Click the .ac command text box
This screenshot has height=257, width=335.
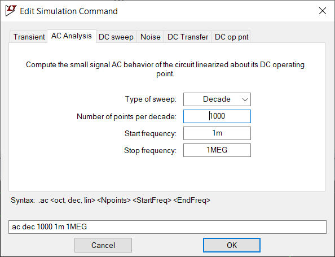(167, 227)
